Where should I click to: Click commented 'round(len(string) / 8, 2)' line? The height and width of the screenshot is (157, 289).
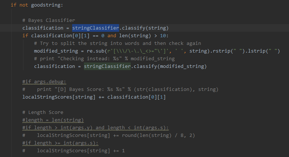[108, 135]
